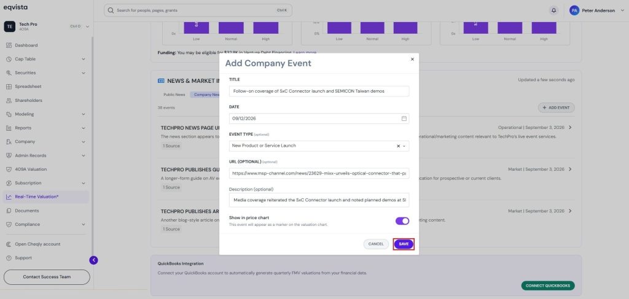Click the URL input field

click(319, 173)
